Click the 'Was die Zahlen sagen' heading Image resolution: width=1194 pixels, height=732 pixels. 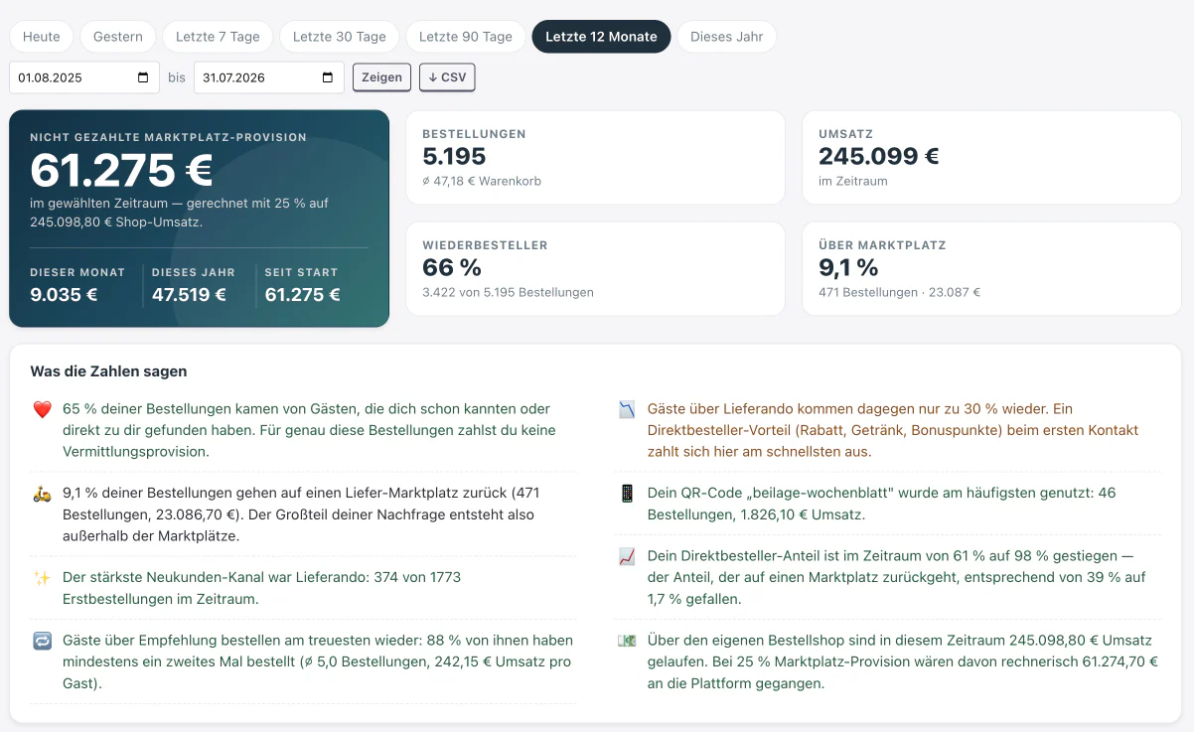[108, 371]
